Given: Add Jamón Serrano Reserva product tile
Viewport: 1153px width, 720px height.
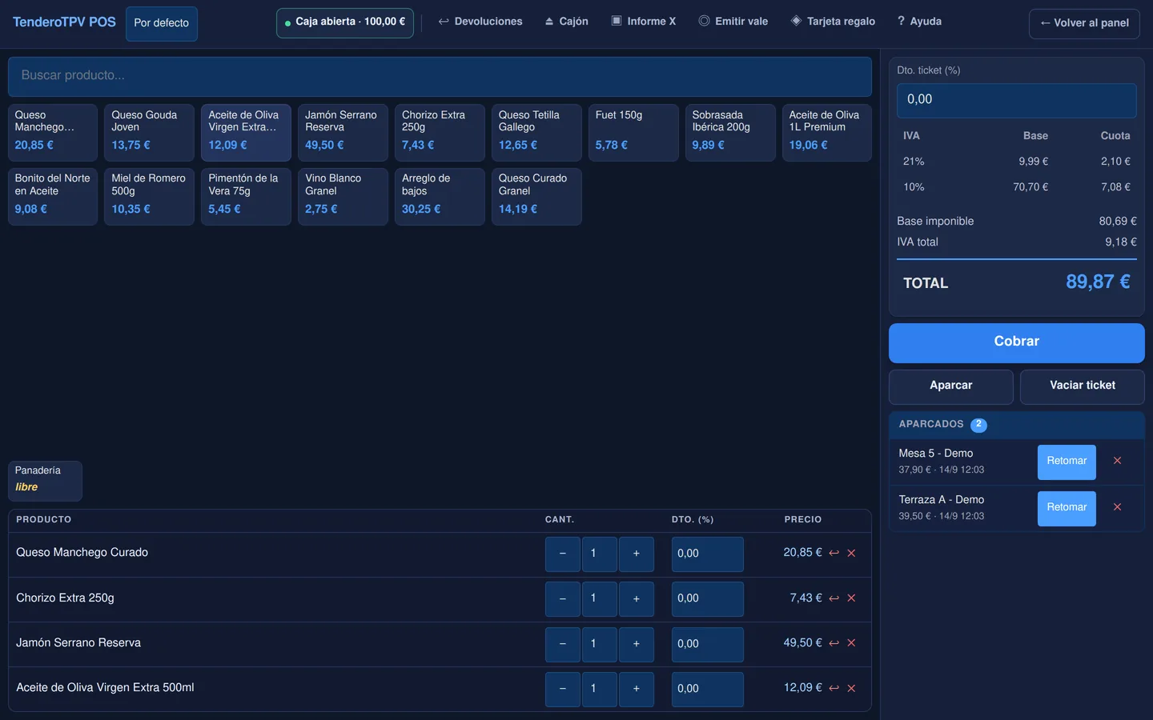Looking at the screenshot, I should [x=343, y=133].
